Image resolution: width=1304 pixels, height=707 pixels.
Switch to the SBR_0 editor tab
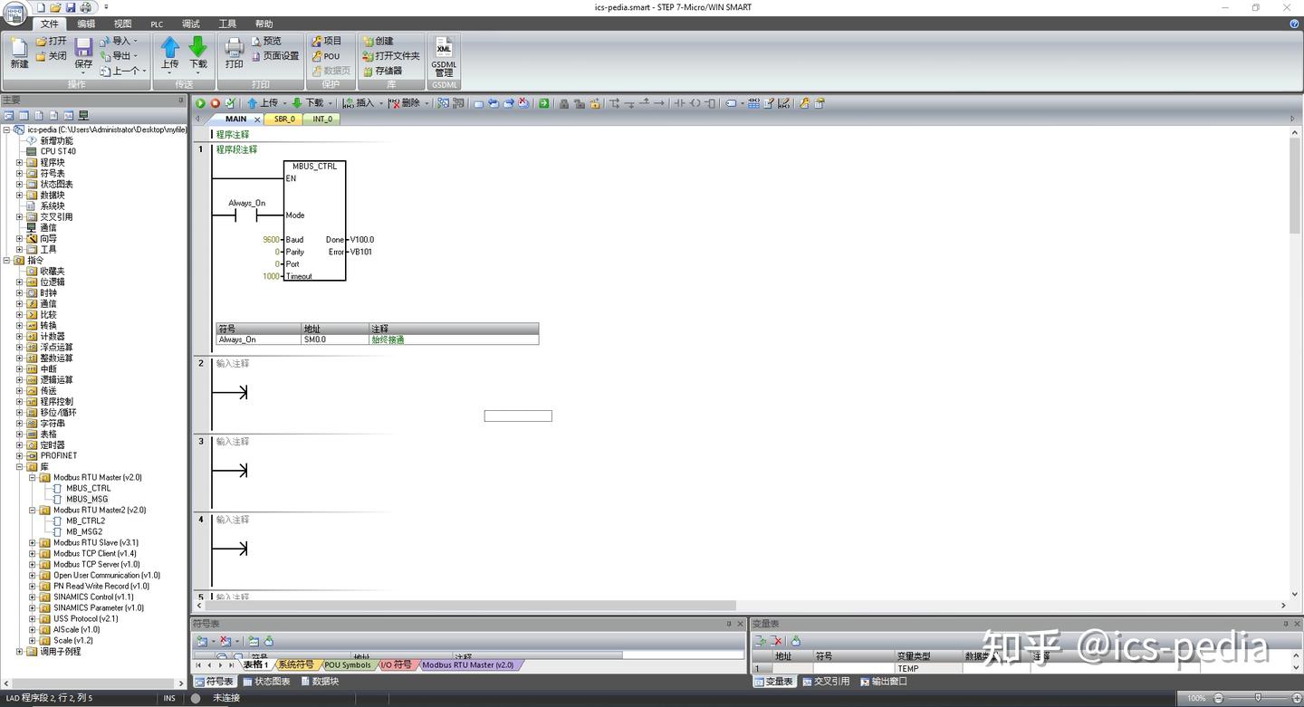click(285, 119)
